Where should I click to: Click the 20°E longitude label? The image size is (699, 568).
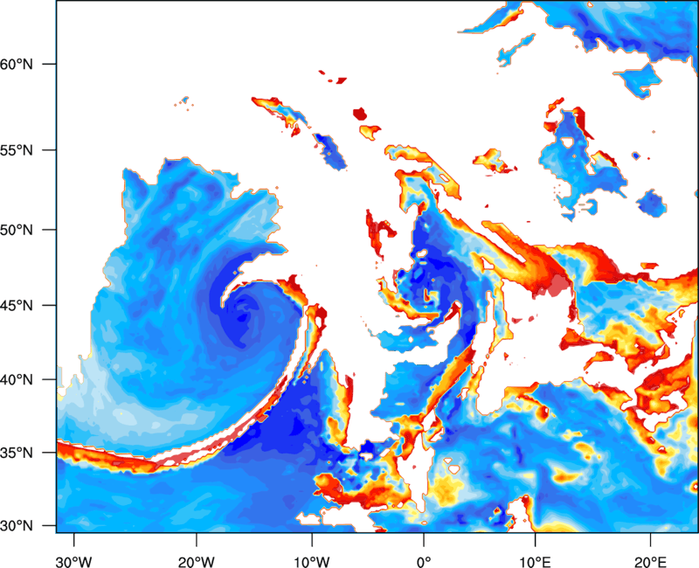[x=650, y=562]
